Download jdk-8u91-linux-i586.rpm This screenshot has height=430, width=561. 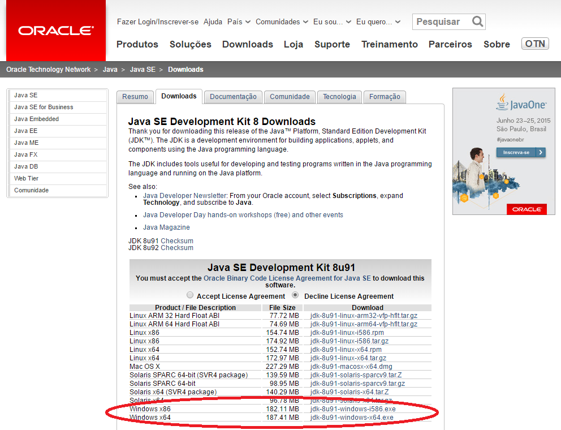point(347,333)
